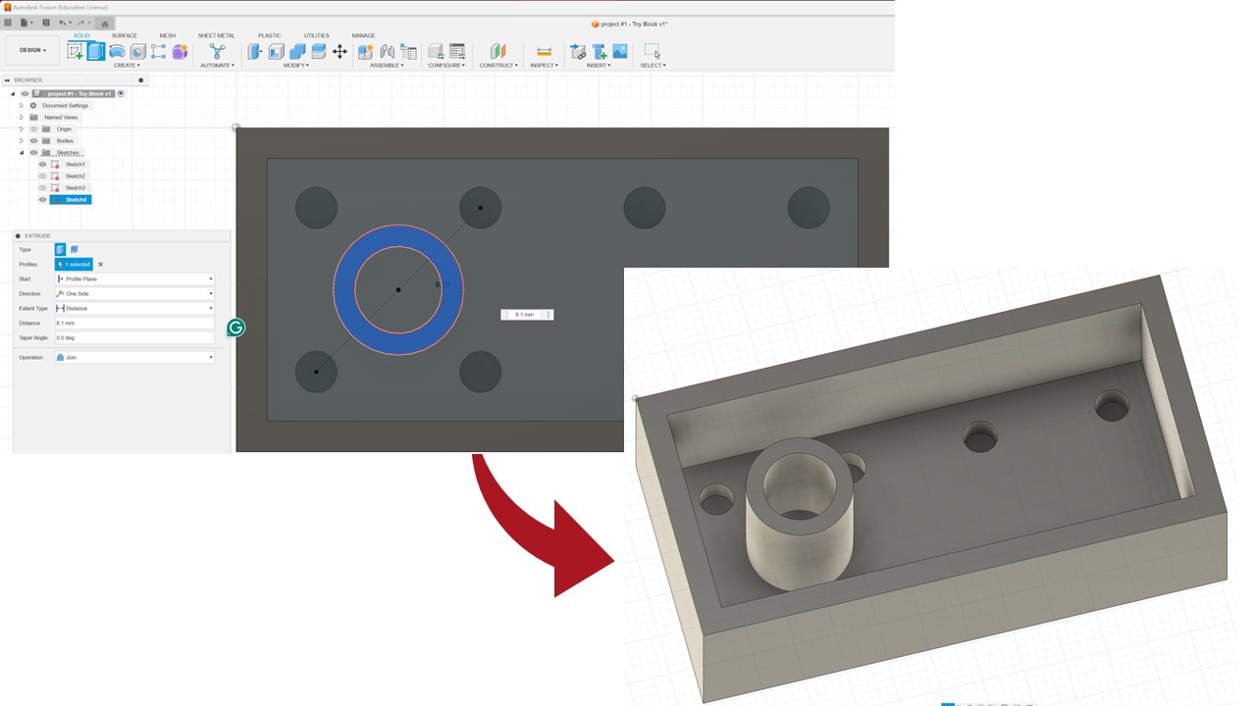Open the DESIGN workspace dropdown
Image resolution: width=1256 pixels, height=706 pixels.
(32, 50)
